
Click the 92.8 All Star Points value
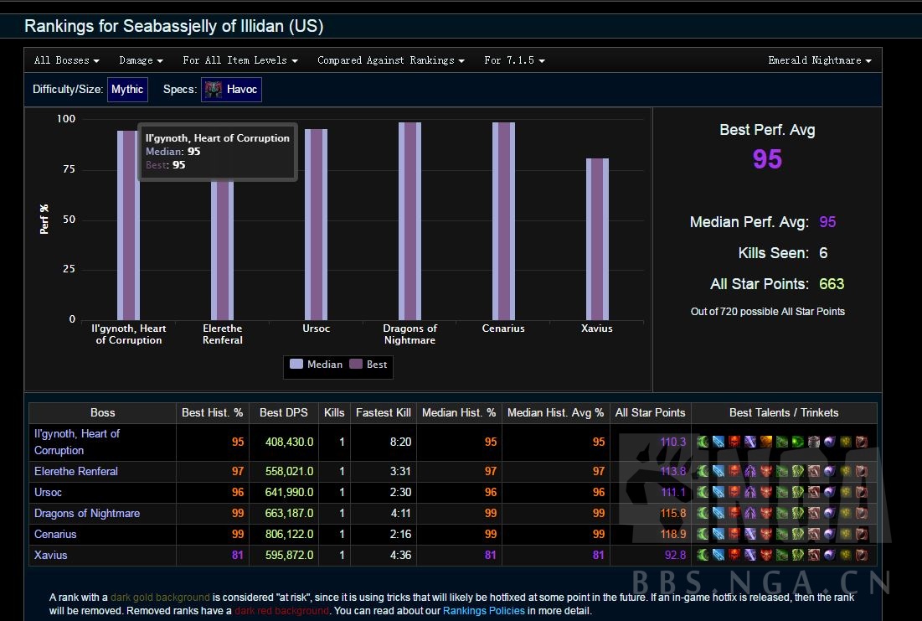(675, 555)
